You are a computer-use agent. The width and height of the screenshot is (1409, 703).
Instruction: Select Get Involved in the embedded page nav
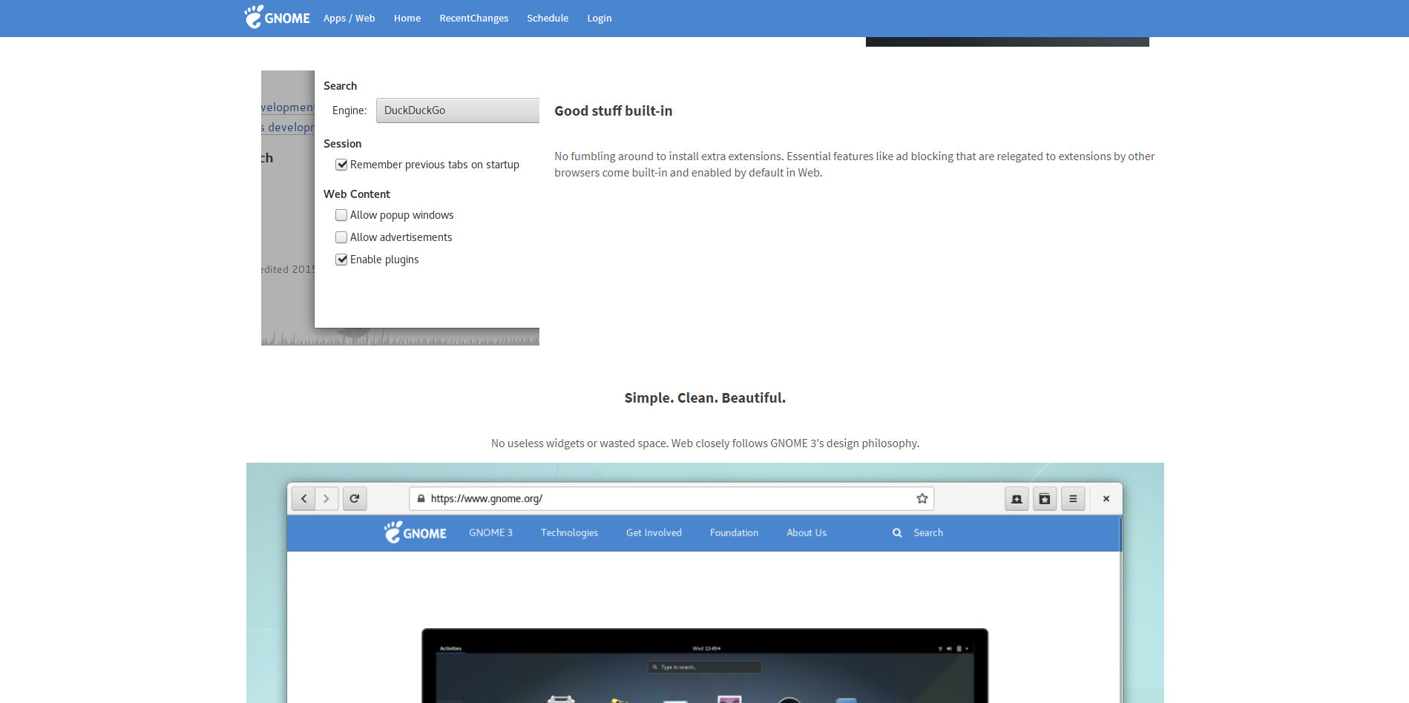pyautogui.click(x=654, y=532)
